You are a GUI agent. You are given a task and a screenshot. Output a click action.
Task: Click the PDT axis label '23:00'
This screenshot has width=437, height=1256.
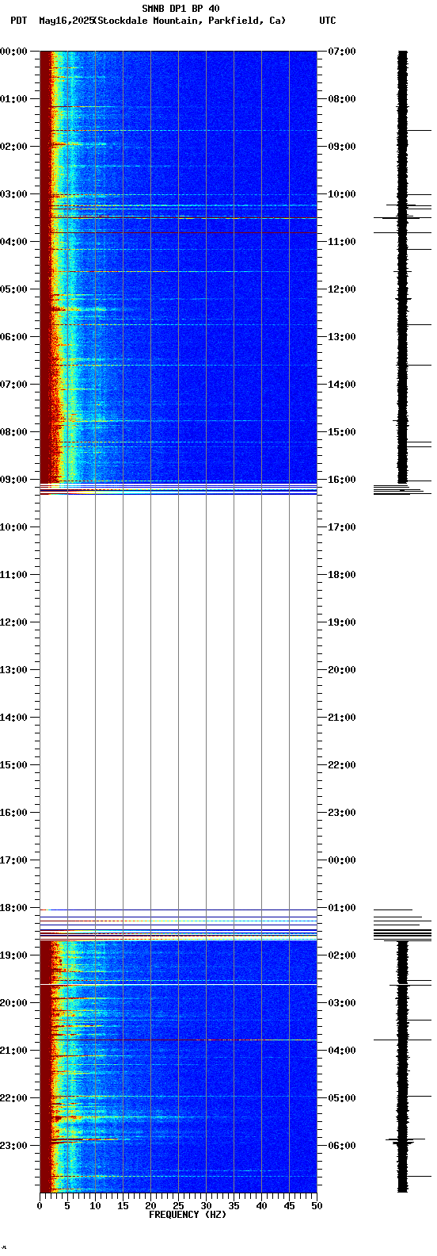click(14, 1146)
